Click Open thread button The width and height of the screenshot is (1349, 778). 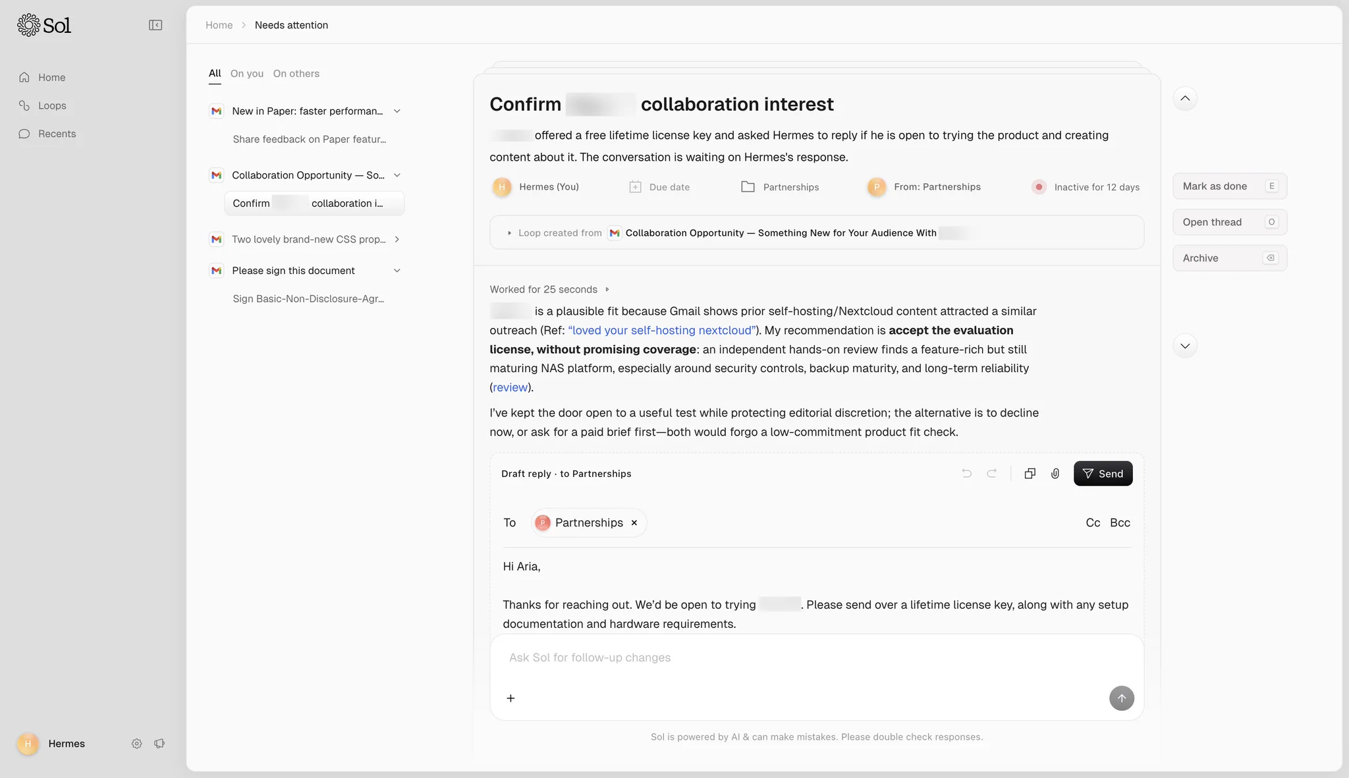pos(1229,222)
